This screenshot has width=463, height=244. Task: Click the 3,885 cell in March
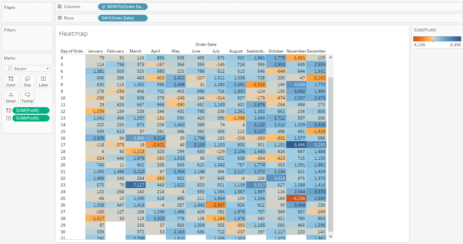tap(136, 138)
